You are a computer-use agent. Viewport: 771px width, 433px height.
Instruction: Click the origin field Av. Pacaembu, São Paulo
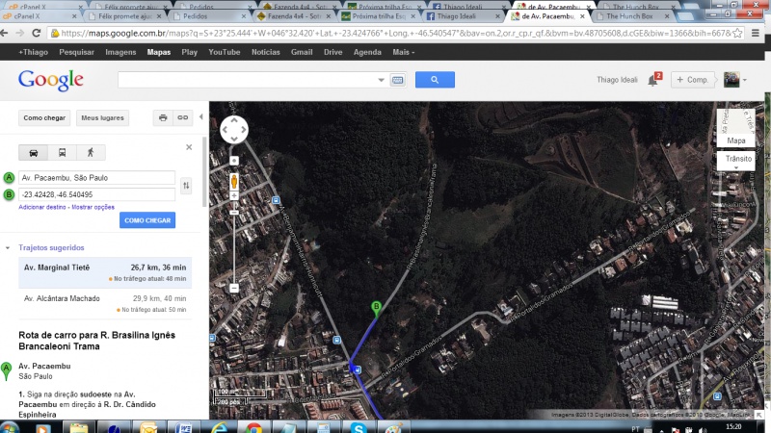click(x=97, y=178)
